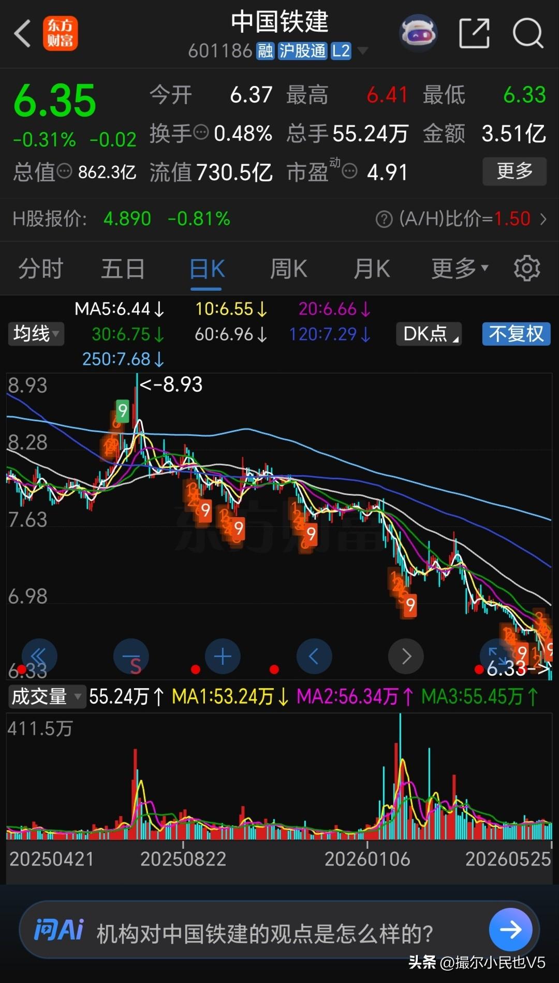Viewport: 559px width, 983px height.
Task: Tap the 总手 55.24万 value
Action: tap(371, 133)
